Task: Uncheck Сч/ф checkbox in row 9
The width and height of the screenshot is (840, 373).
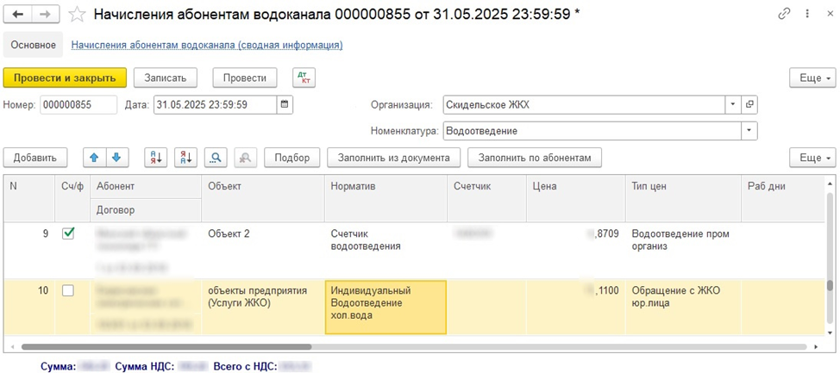Action: tap(68, 233)
